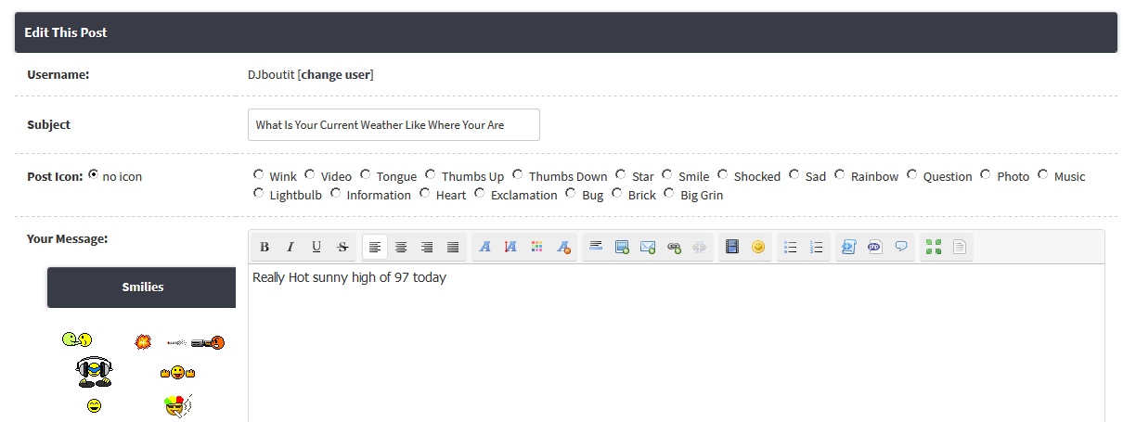Pick the Thumbs Up post icon
This screenshot has width=1123, height=422.
[x=431, y=174]
